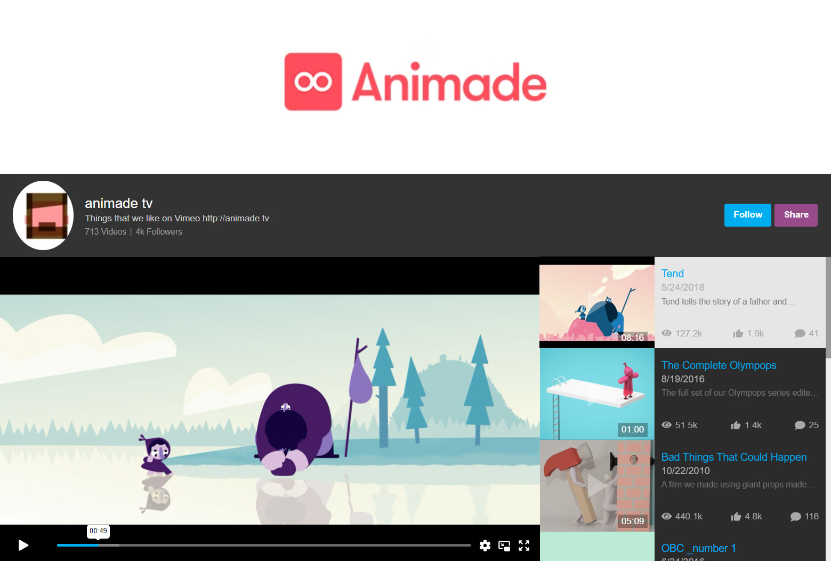Click comment bubble icon for Bad Things
This screenshot has height=561, width=831.
796,517
